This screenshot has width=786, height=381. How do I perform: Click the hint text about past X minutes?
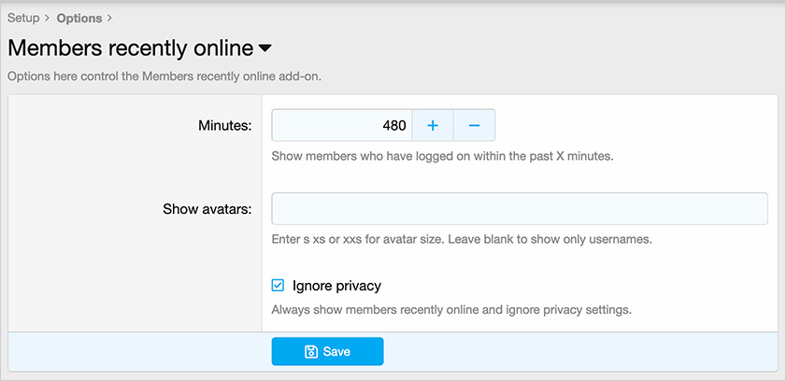(442, 156)
